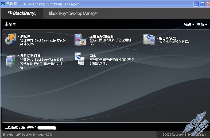210x138 pixels.
Task: Open the 同步 synchronize icon
Action: click(x=80, y=59)
